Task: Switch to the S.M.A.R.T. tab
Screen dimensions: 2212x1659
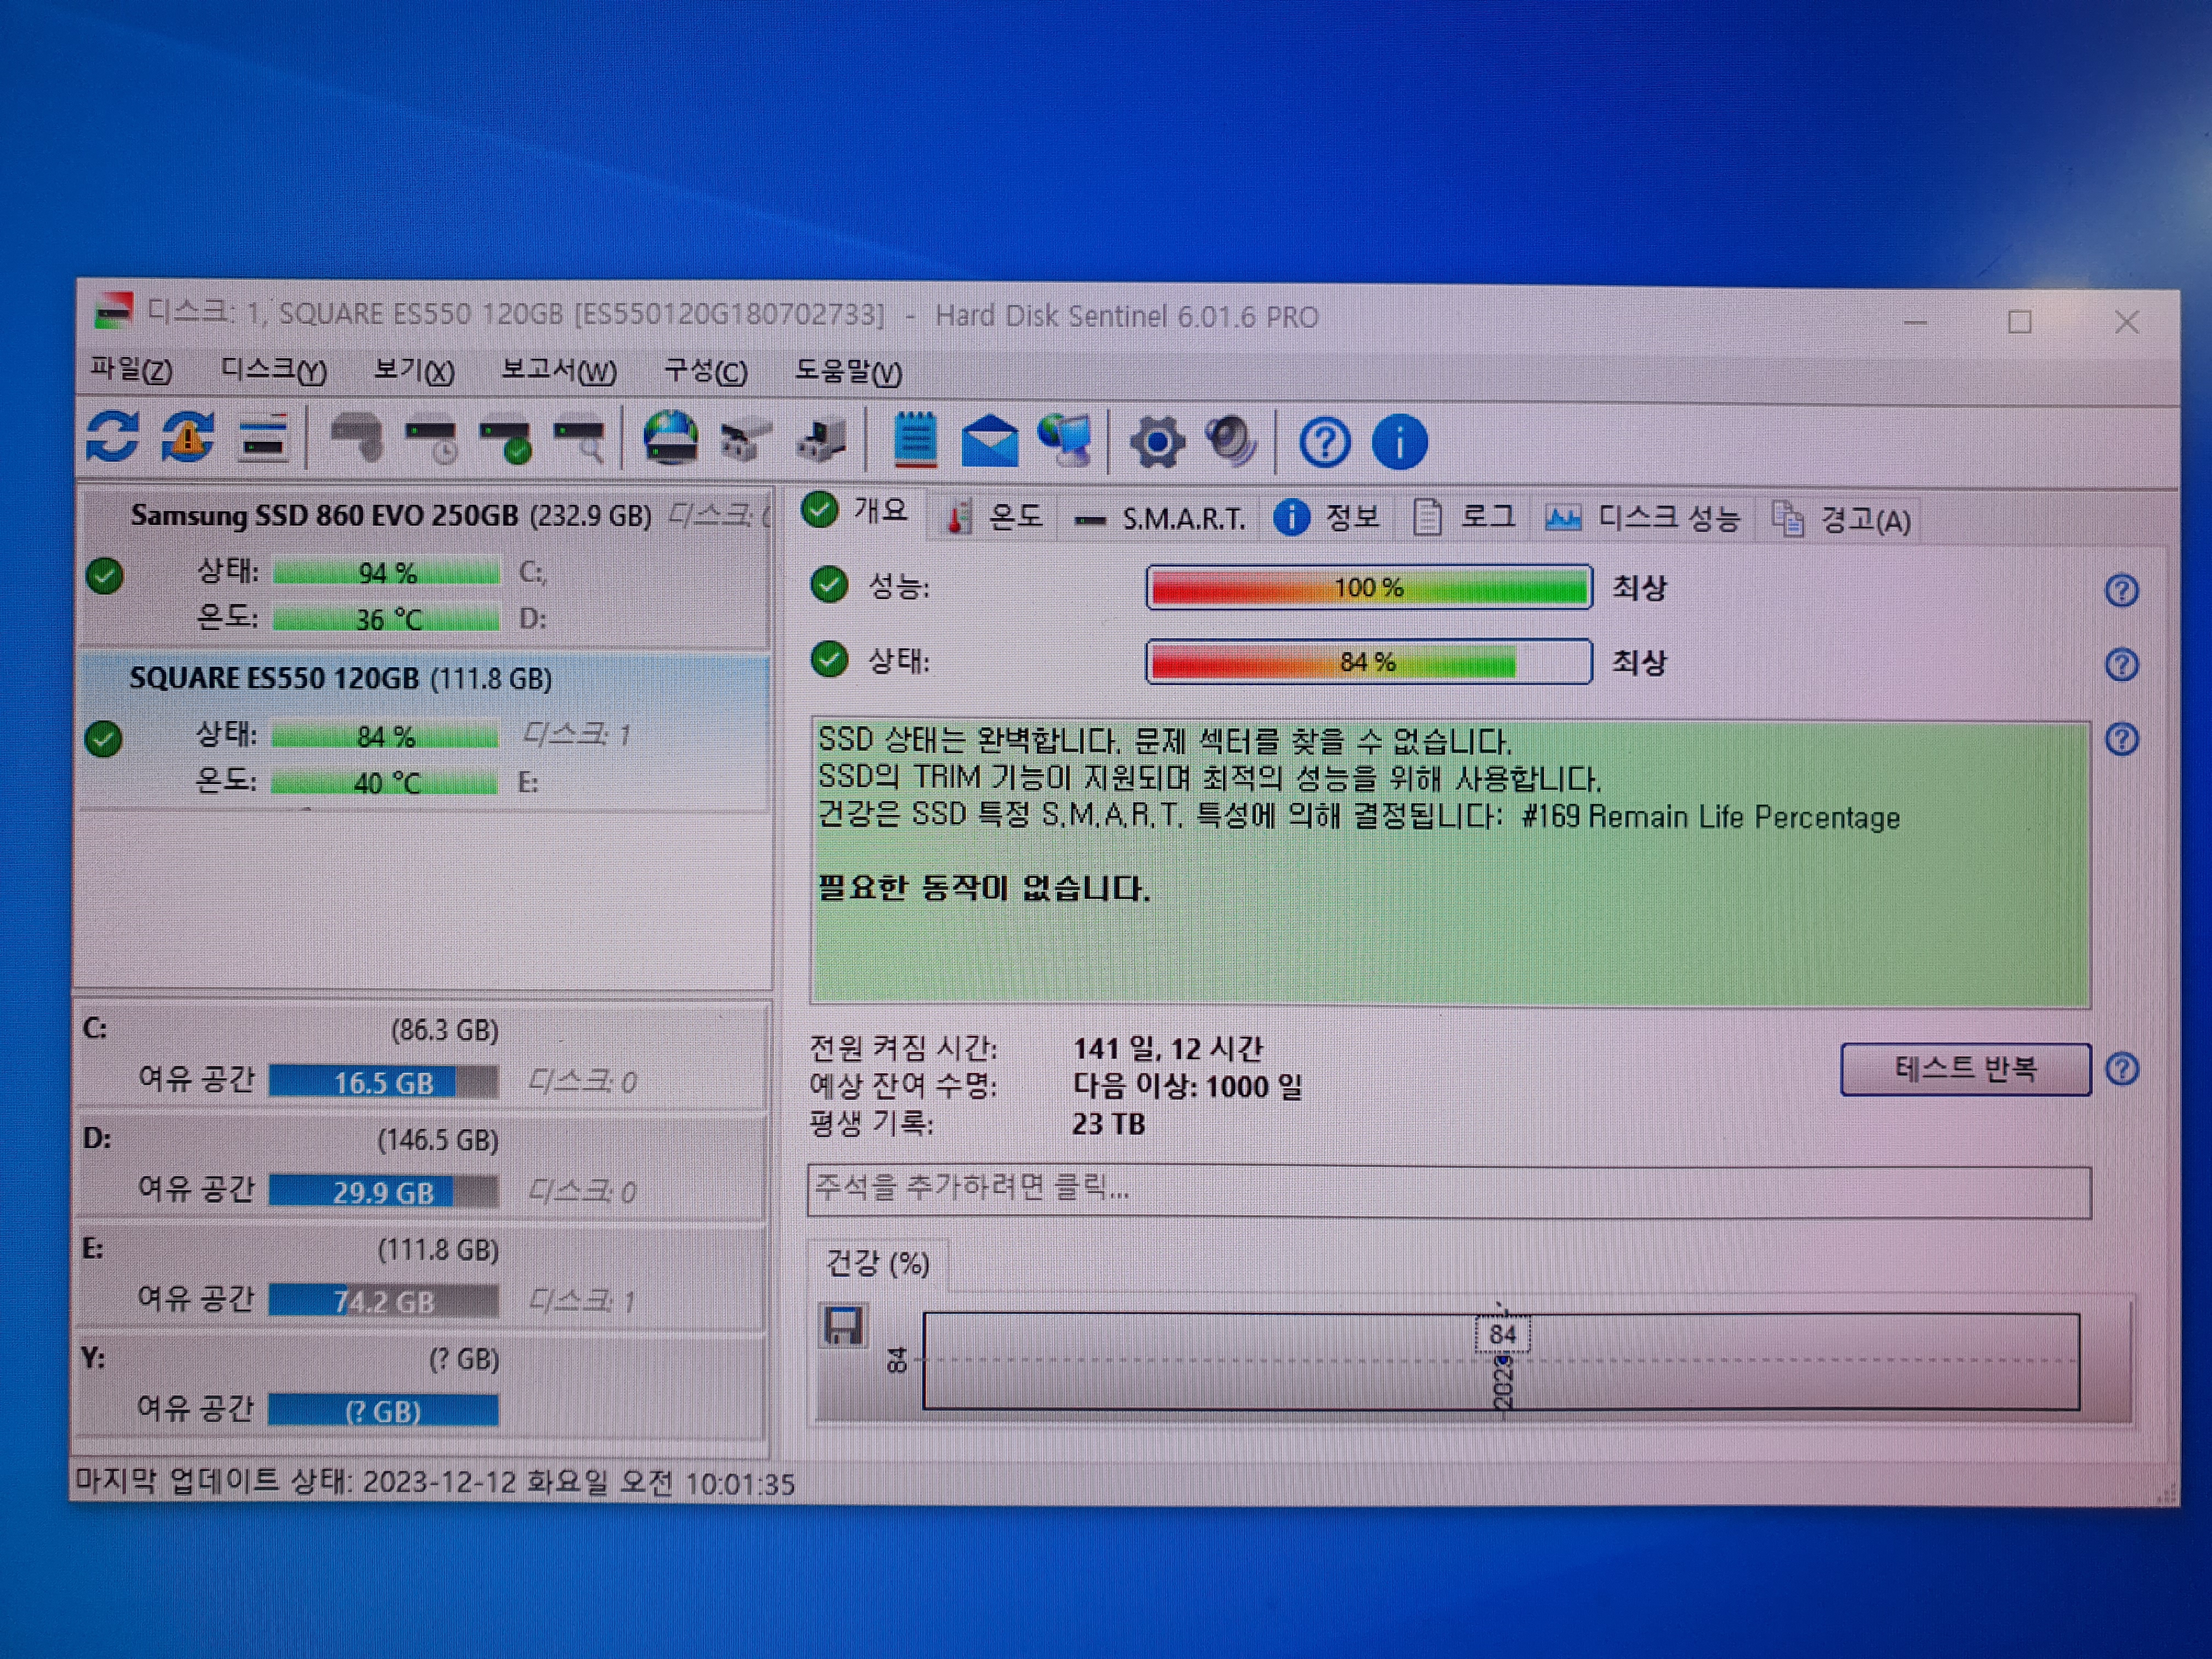Action: [1159, 519]
